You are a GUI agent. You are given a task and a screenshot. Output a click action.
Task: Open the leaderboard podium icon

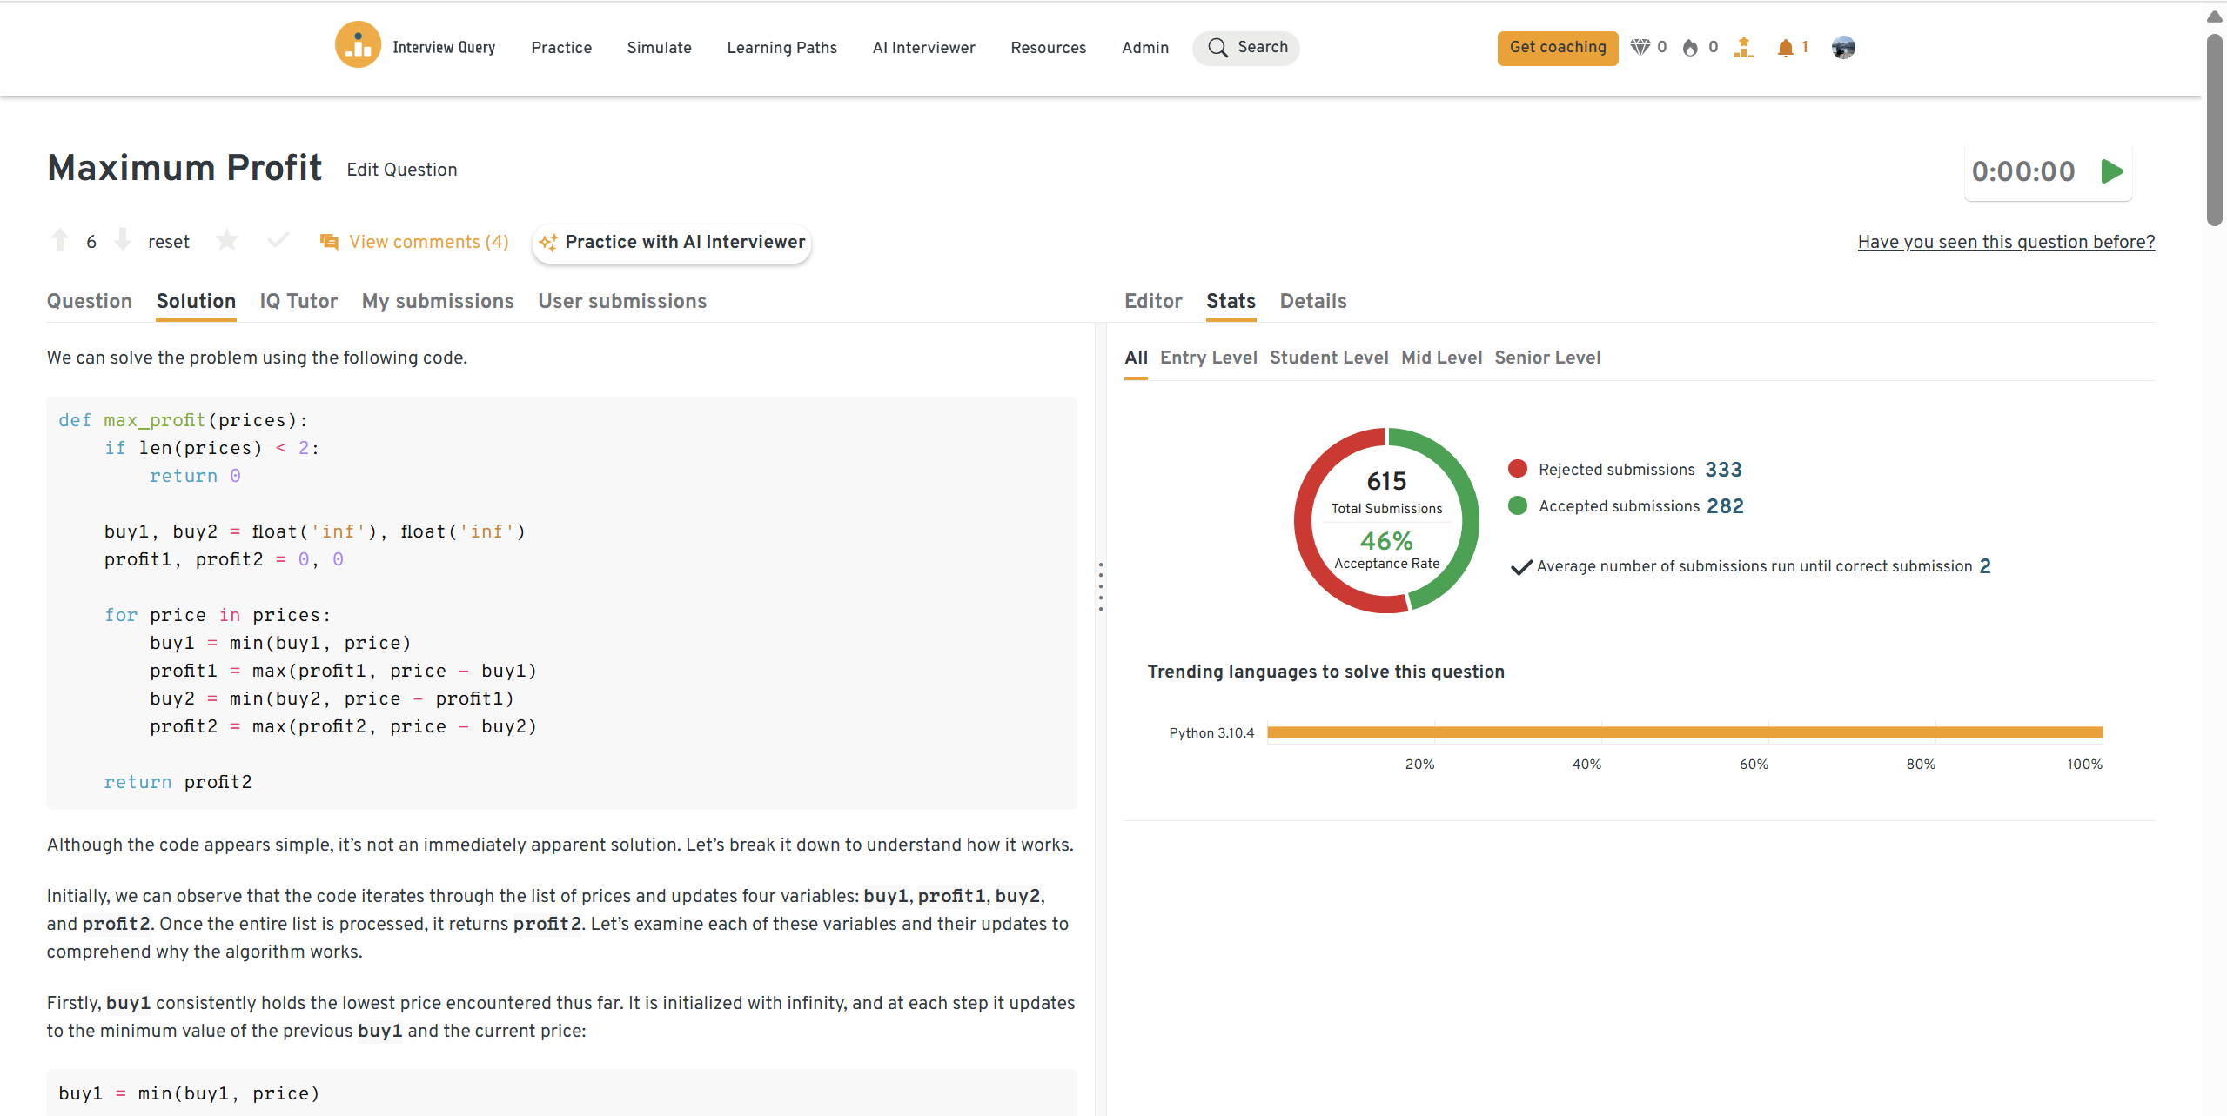[x=1743, y=48]
